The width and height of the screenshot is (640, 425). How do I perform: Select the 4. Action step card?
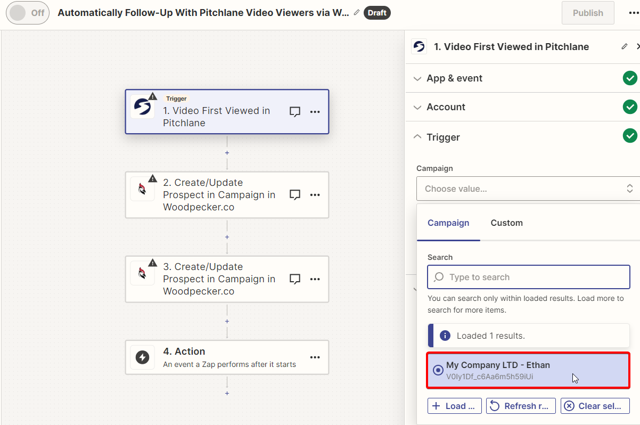(x=227, y=357)
